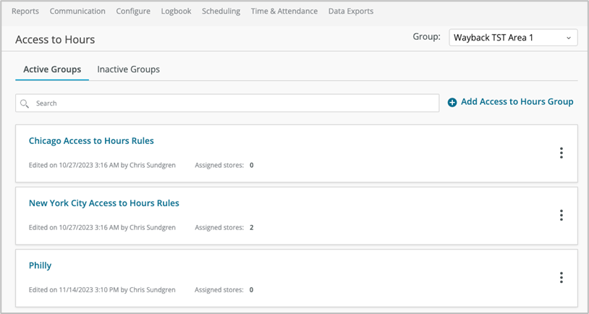This screenshot has height=314, width=589.
Task: Open the Philly group link
Action: pos(40,266)
